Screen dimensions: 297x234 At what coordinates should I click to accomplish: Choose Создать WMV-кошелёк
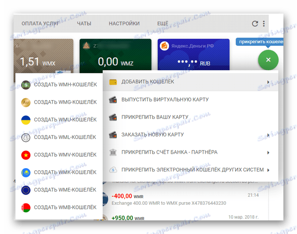click(59, 155)
